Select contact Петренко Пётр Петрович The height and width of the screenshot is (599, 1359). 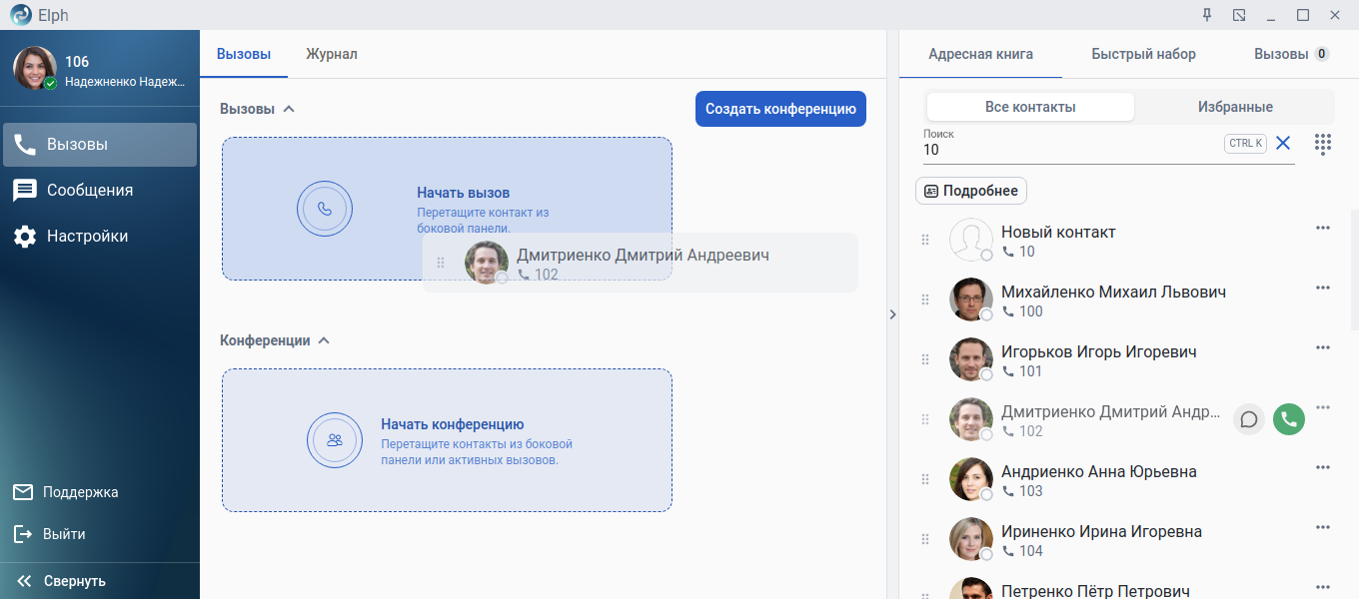pyautogui.click(x=1095, y=591)
